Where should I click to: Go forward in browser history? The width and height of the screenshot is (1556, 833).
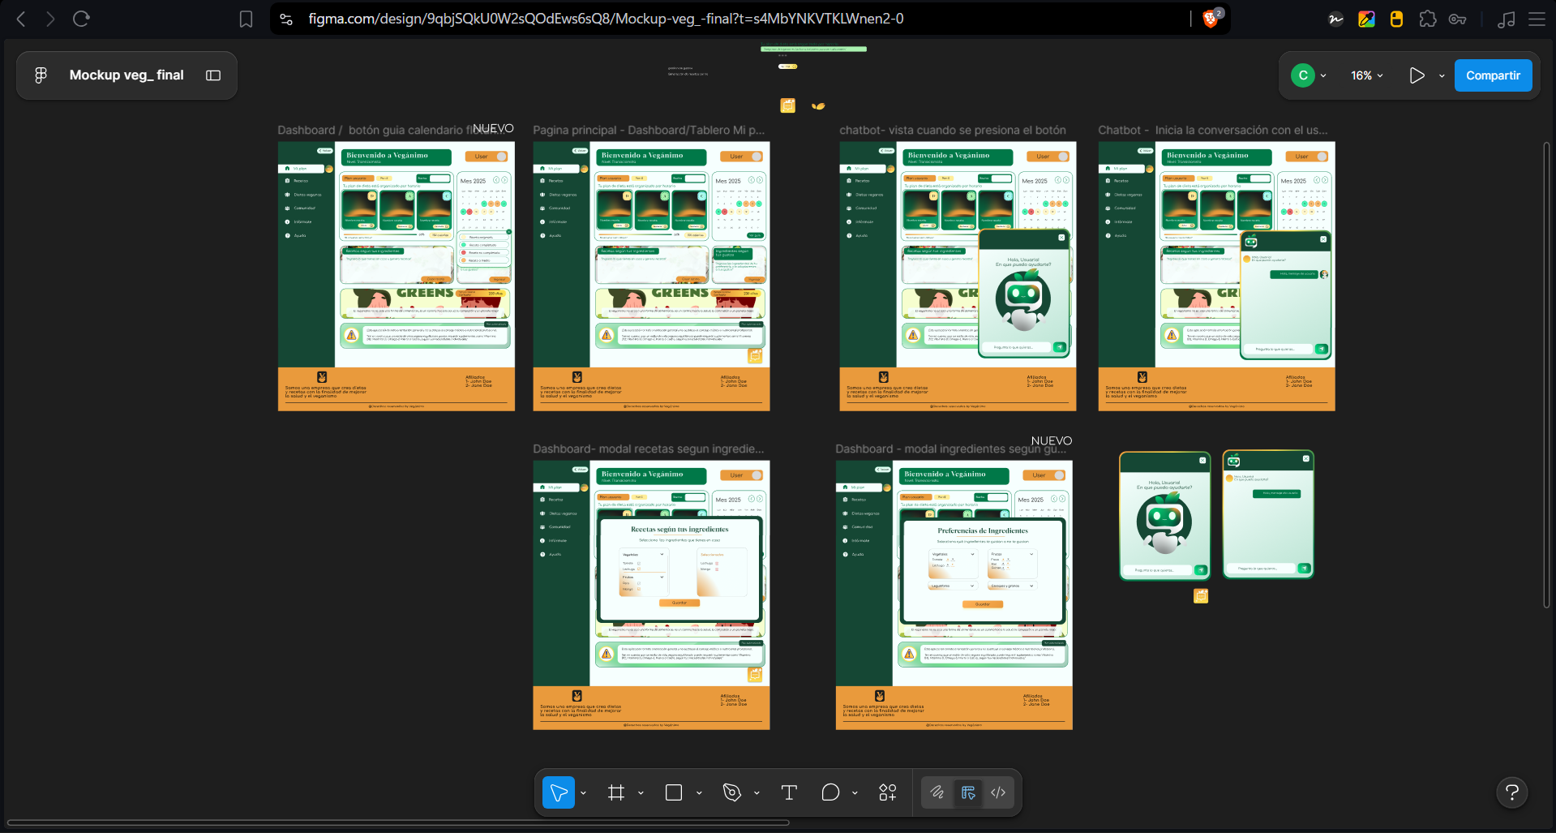pos(50,19)
